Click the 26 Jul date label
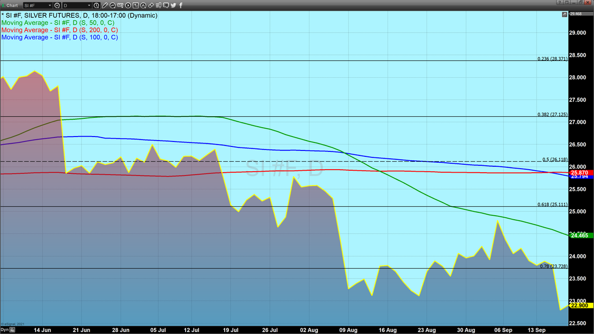This screenshot has height=334, width=594. 270,330
